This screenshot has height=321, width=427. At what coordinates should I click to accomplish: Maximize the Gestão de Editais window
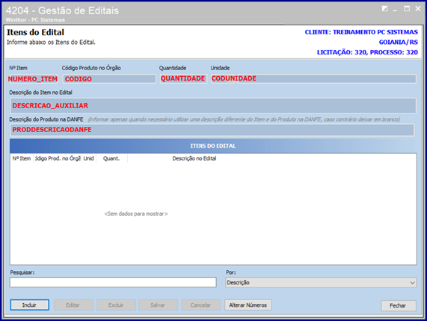tap(407, 9)
